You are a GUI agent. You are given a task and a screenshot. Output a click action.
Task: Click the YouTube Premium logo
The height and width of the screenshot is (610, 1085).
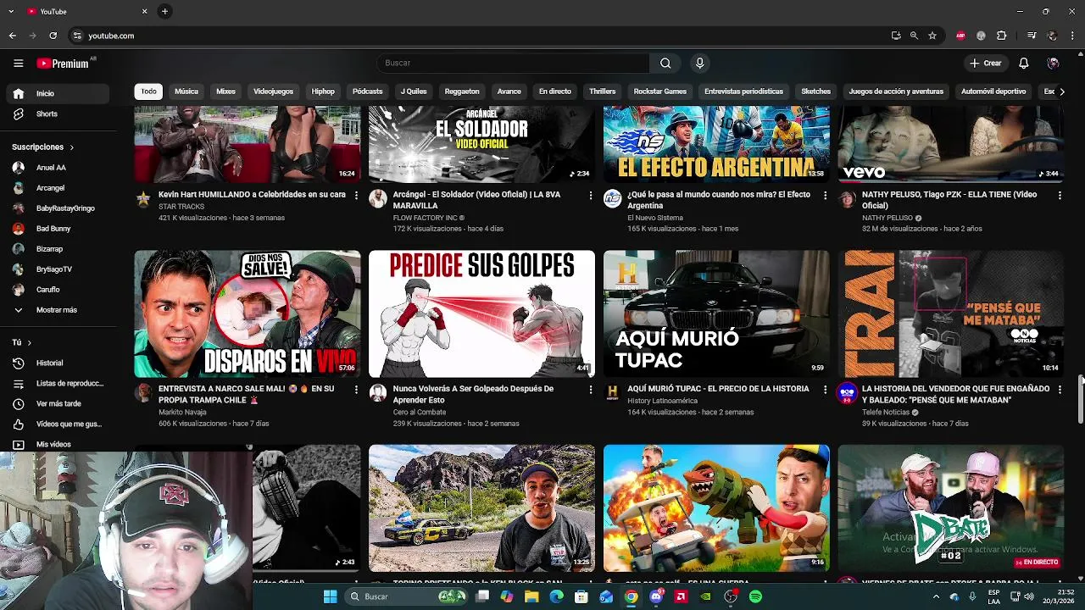64,64
